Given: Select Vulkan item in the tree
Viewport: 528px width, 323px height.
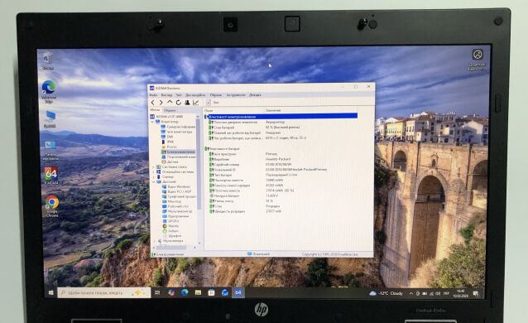Looking at the screenshot, I should coord(170,231).
